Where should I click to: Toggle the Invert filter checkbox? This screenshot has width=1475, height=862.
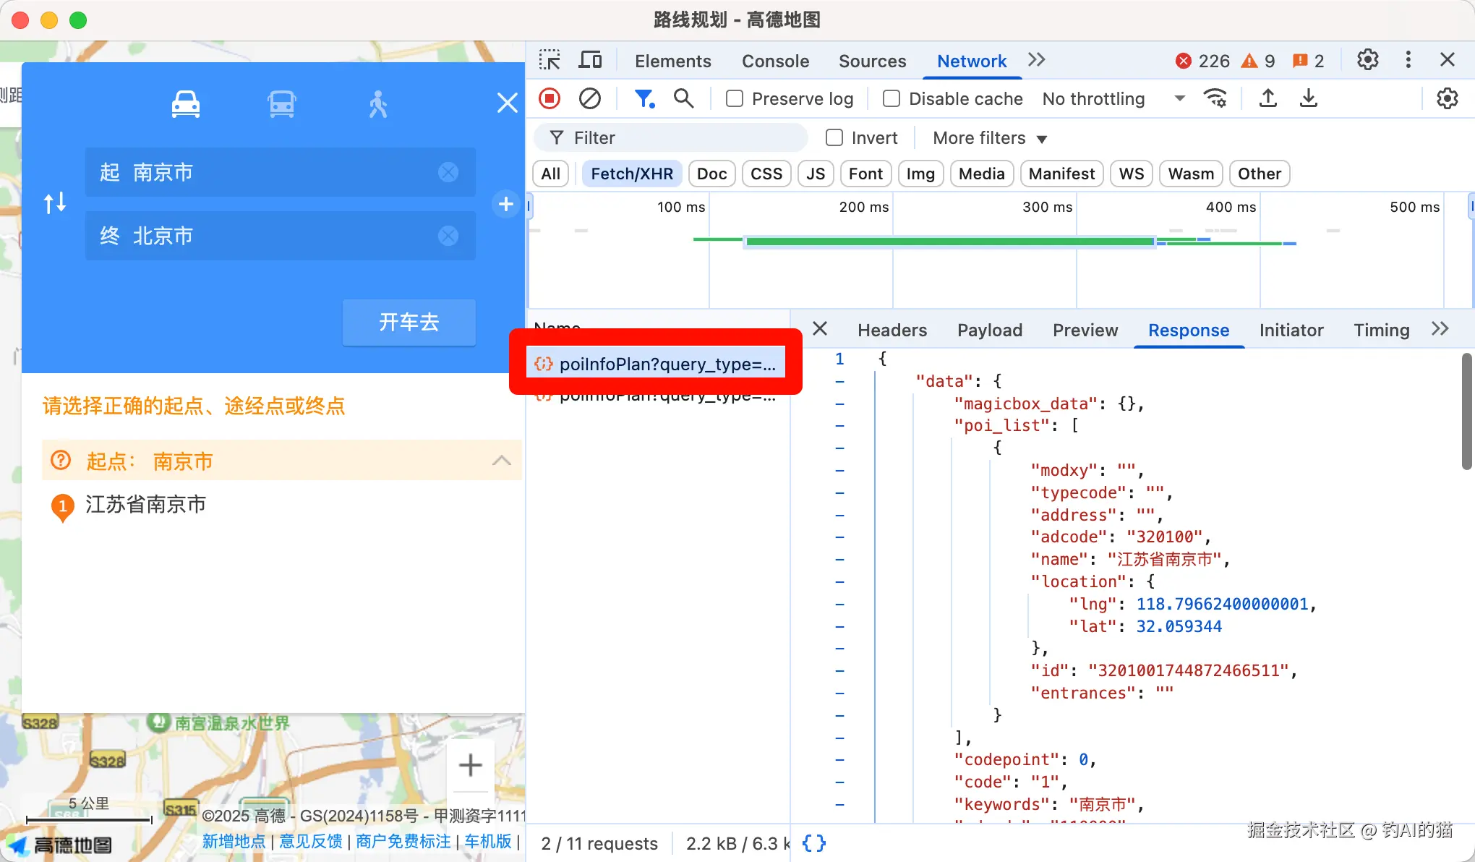click(x=834, y=137)
